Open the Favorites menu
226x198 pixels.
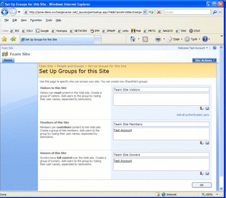[x=36, y=20]
